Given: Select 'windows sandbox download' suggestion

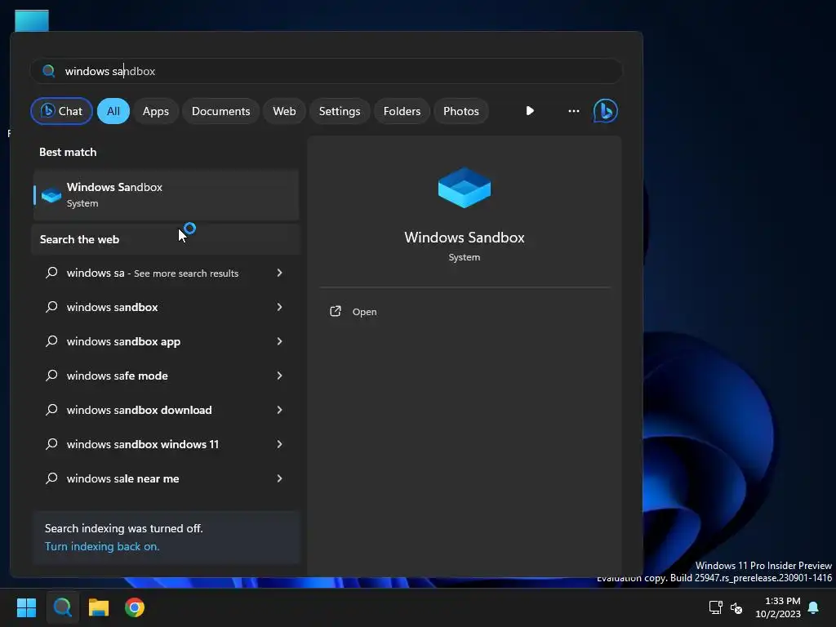Looking at the screenshot, I should click(166, 410).
